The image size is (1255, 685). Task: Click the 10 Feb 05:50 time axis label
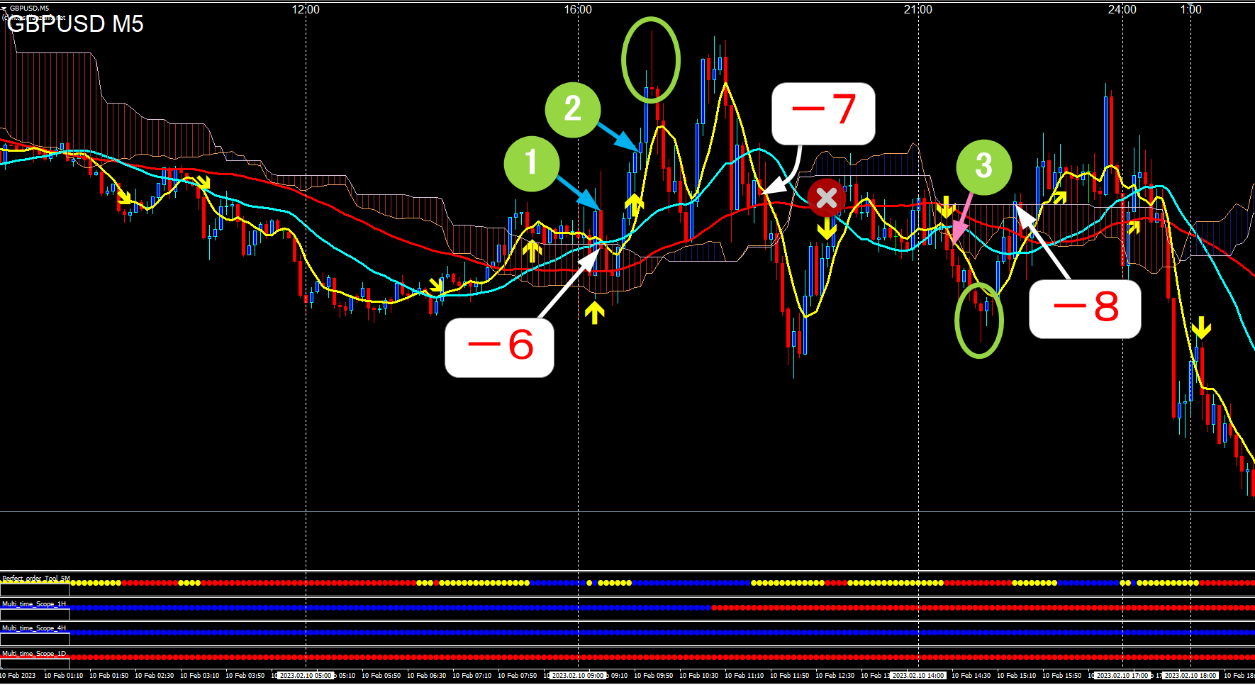click(x=381, y=676)
